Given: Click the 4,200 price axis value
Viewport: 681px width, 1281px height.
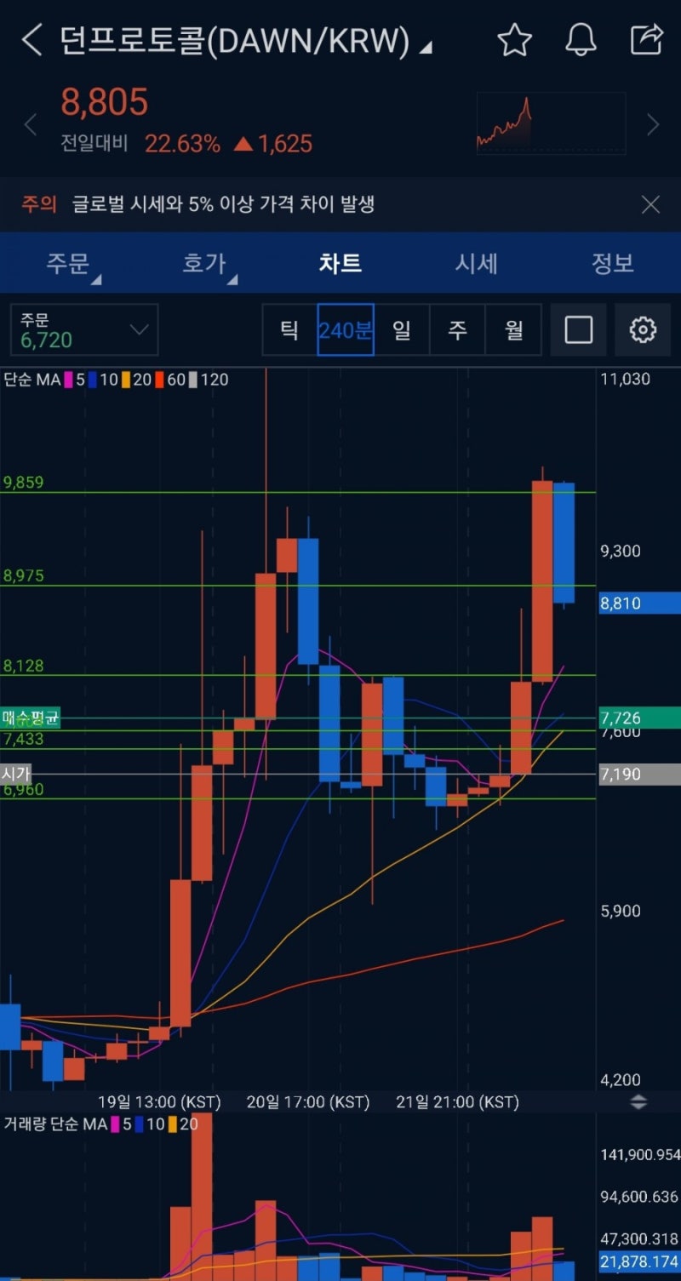Looking at the screenshot, I should tap(621, 1080).
